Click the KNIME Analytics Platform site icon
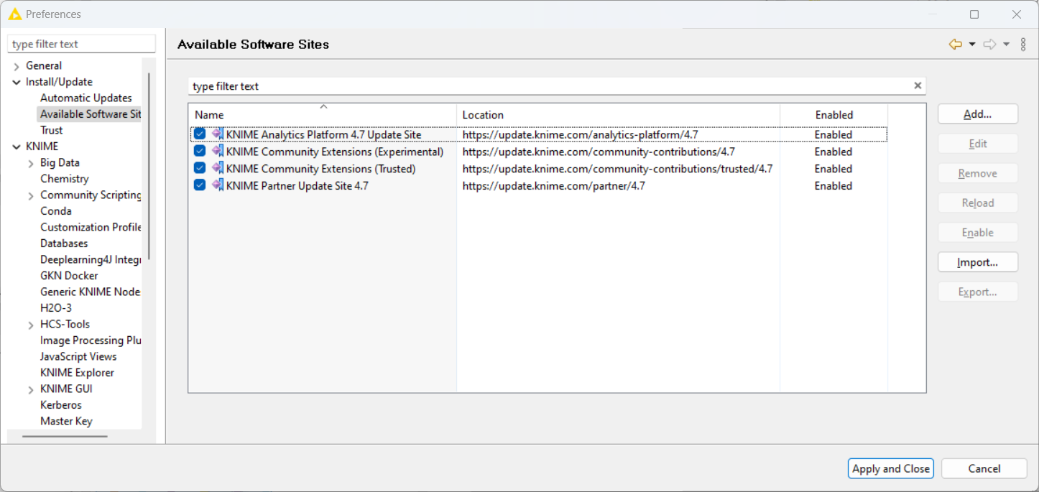Viewport: 1039px width, 492px height. 217,134
